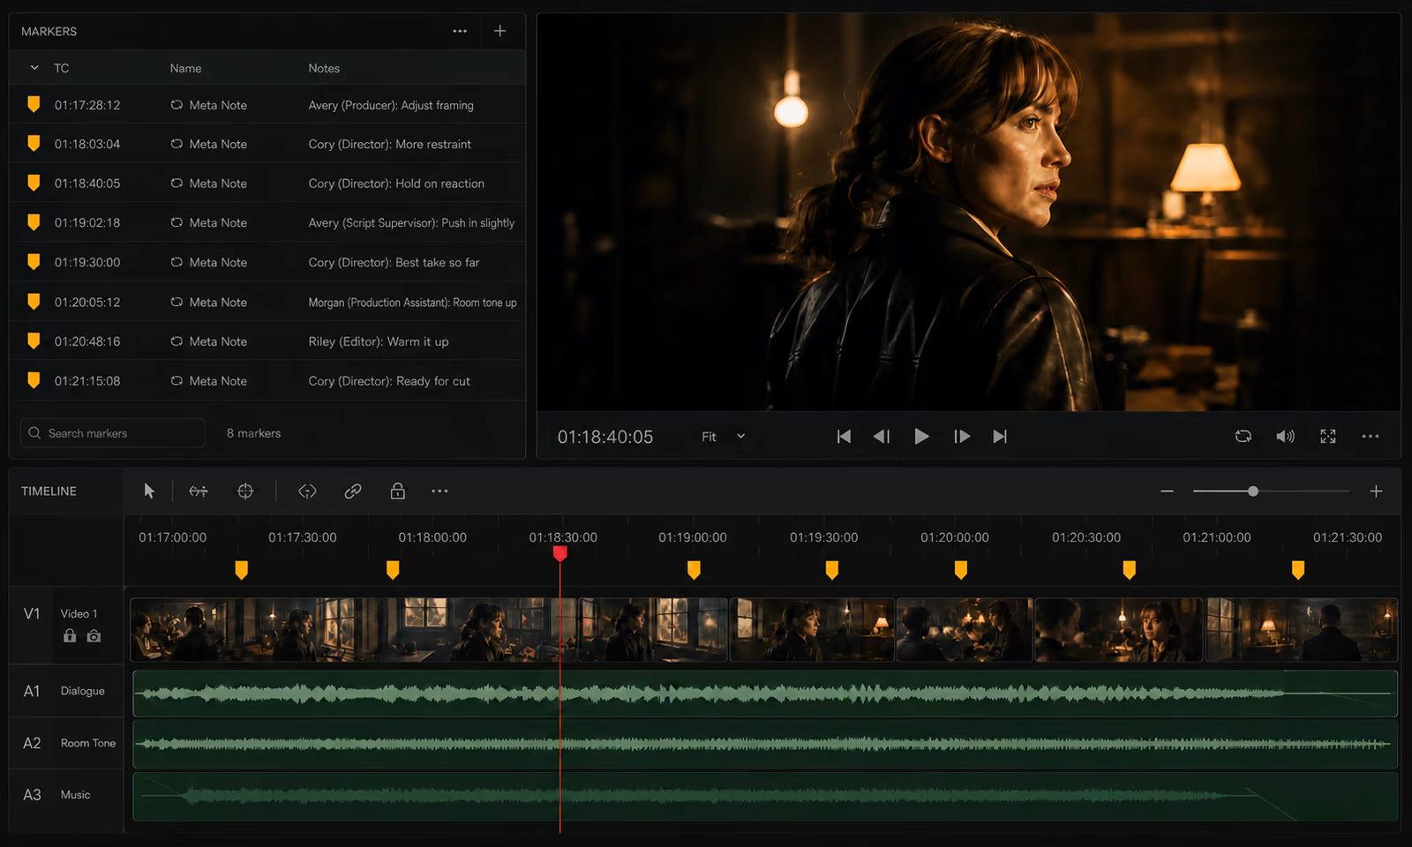Zoom out the timeline with the minus button
The width and height of the screenshot is (1412, 847).
(1167, 491)
